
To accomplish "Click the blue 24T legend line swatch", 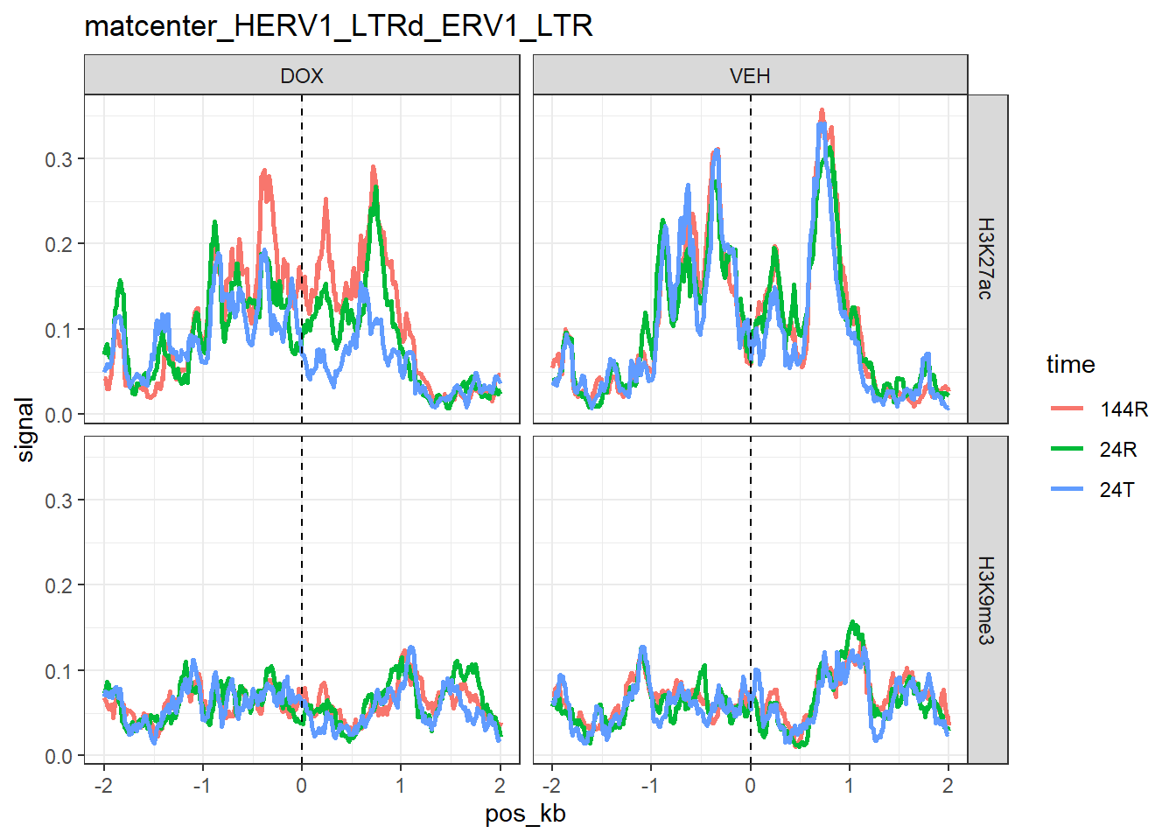I will (1067, 489).
